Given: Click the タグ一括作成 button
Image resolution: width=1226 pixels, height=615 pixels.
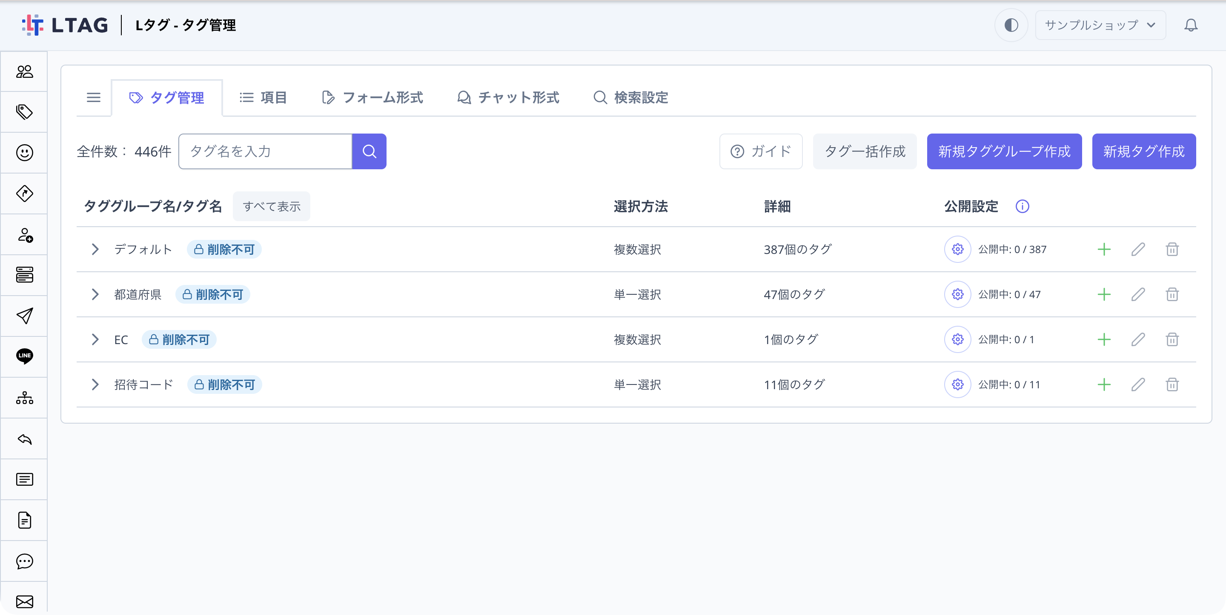Looking at the screenshot, I should coord(864,151).
